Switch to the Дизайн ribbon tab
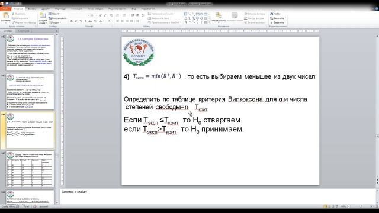379x213 pixels. pos(46,9)
